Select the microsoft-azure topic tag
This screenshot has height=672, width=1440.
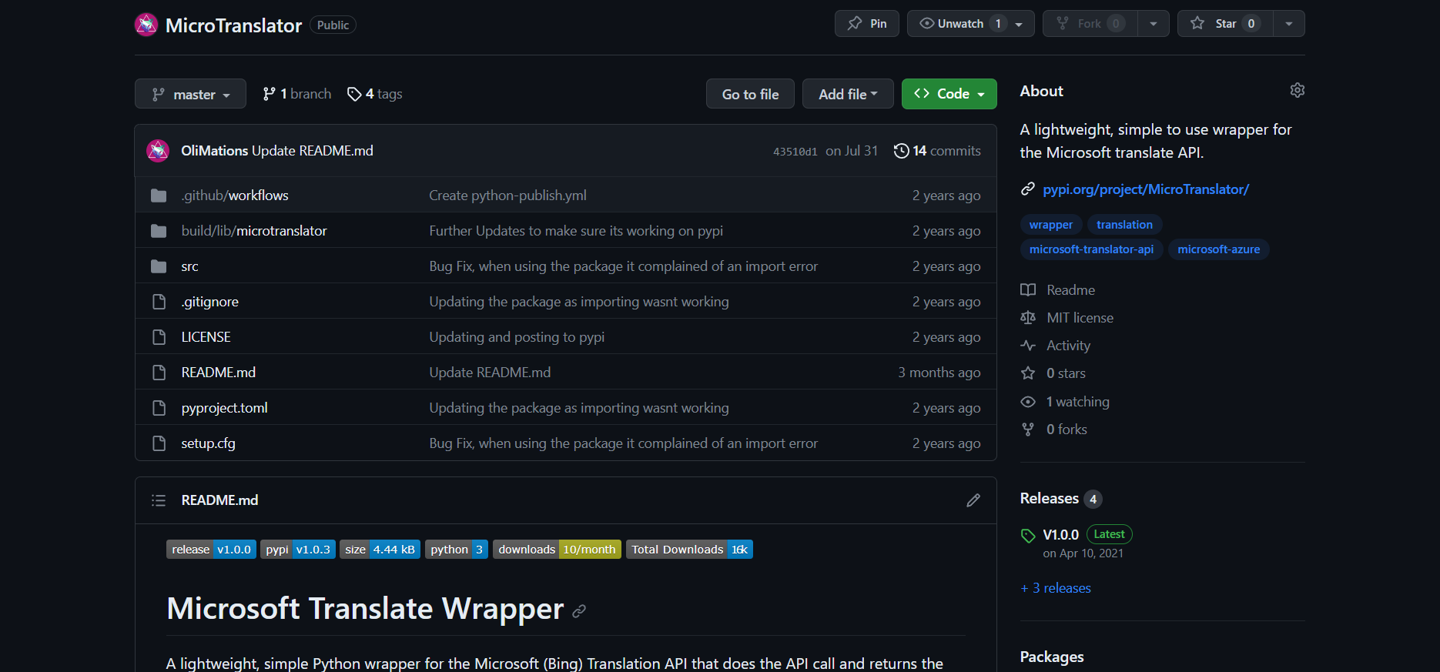point(1218,249)
